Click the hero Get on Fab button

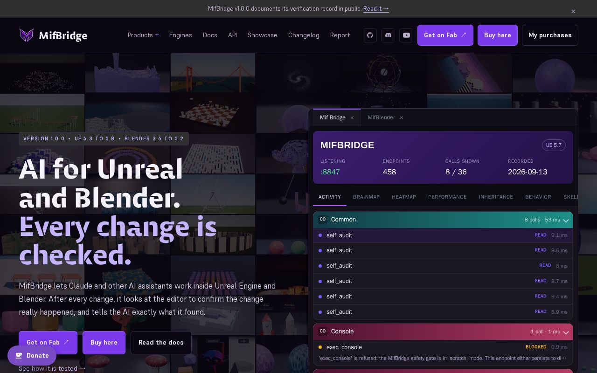point(48,343)
